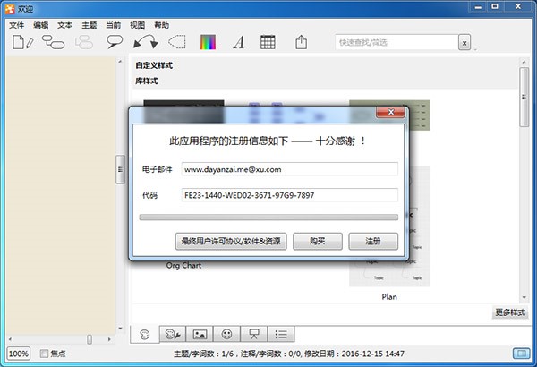The height and width of the screenshot is (367, 537).
Task: Click the new document pencil icon
Action: (22, 42)
